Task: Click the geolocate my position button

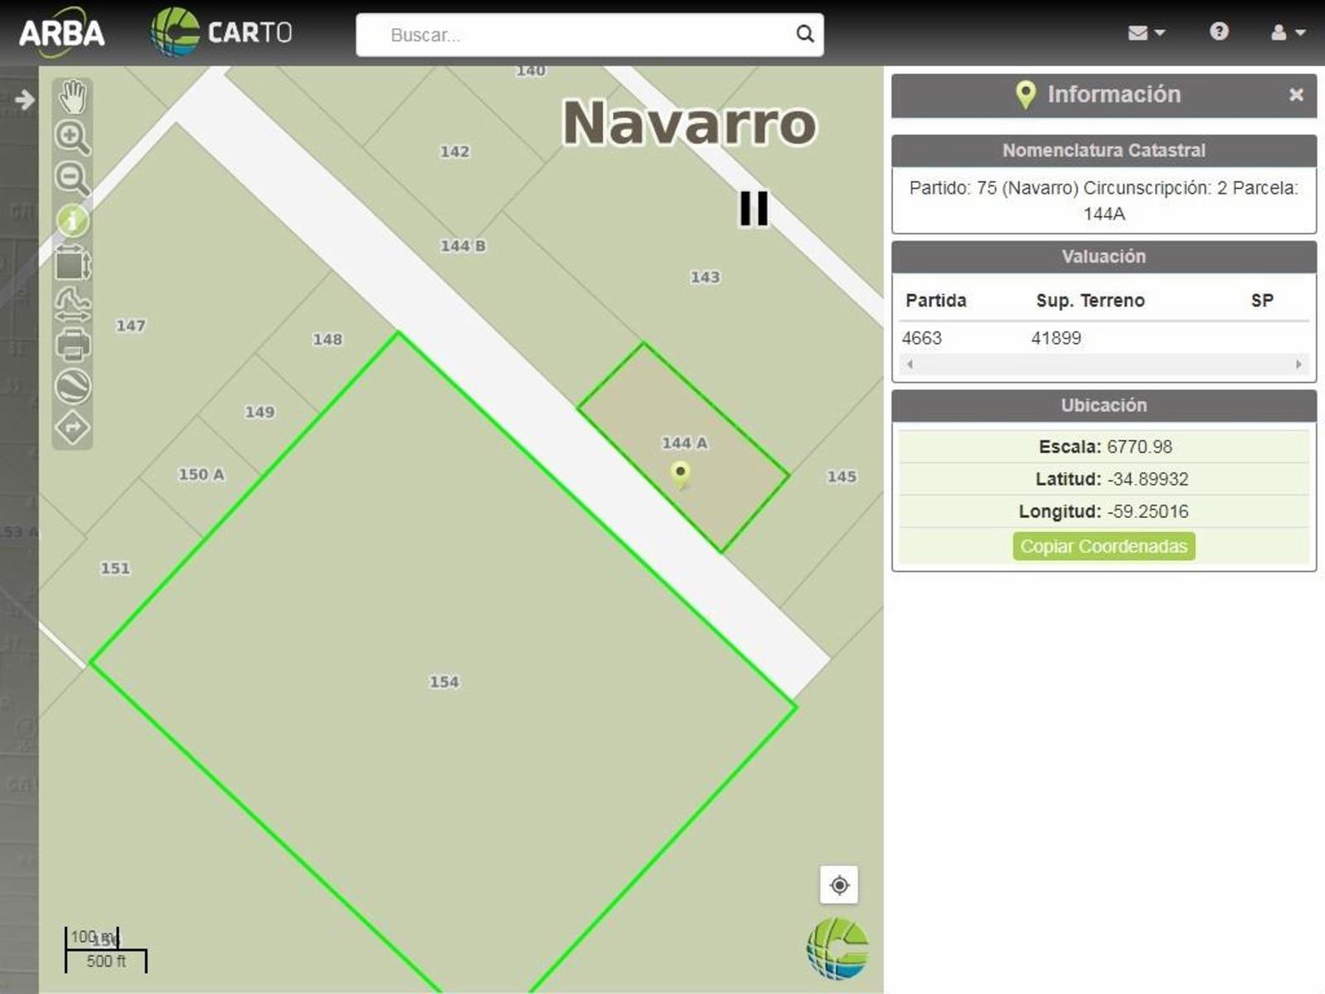Action: (839, 885)
